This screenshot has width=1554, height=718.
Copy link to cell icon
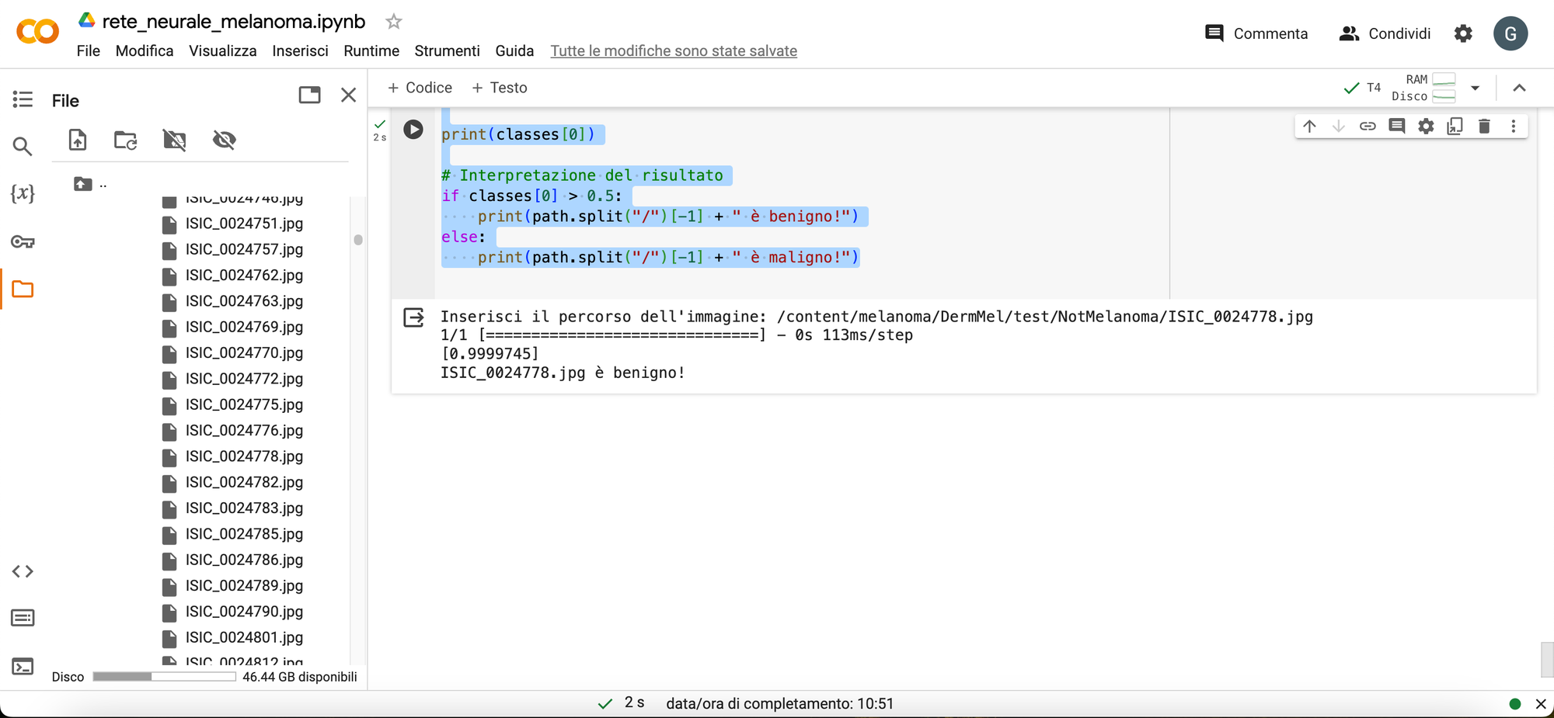[1368, 126]
